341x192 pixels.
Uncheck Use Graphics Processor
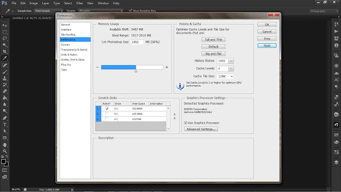185,123
